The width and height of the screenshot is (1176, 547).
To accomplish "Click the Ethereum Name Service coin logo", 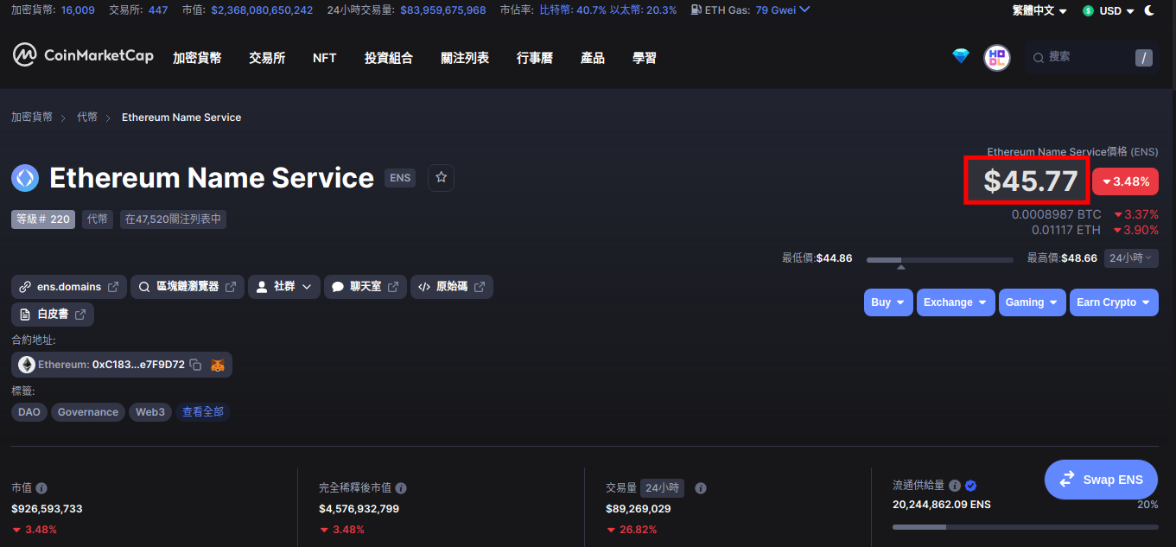I will [x=25, y=178].
